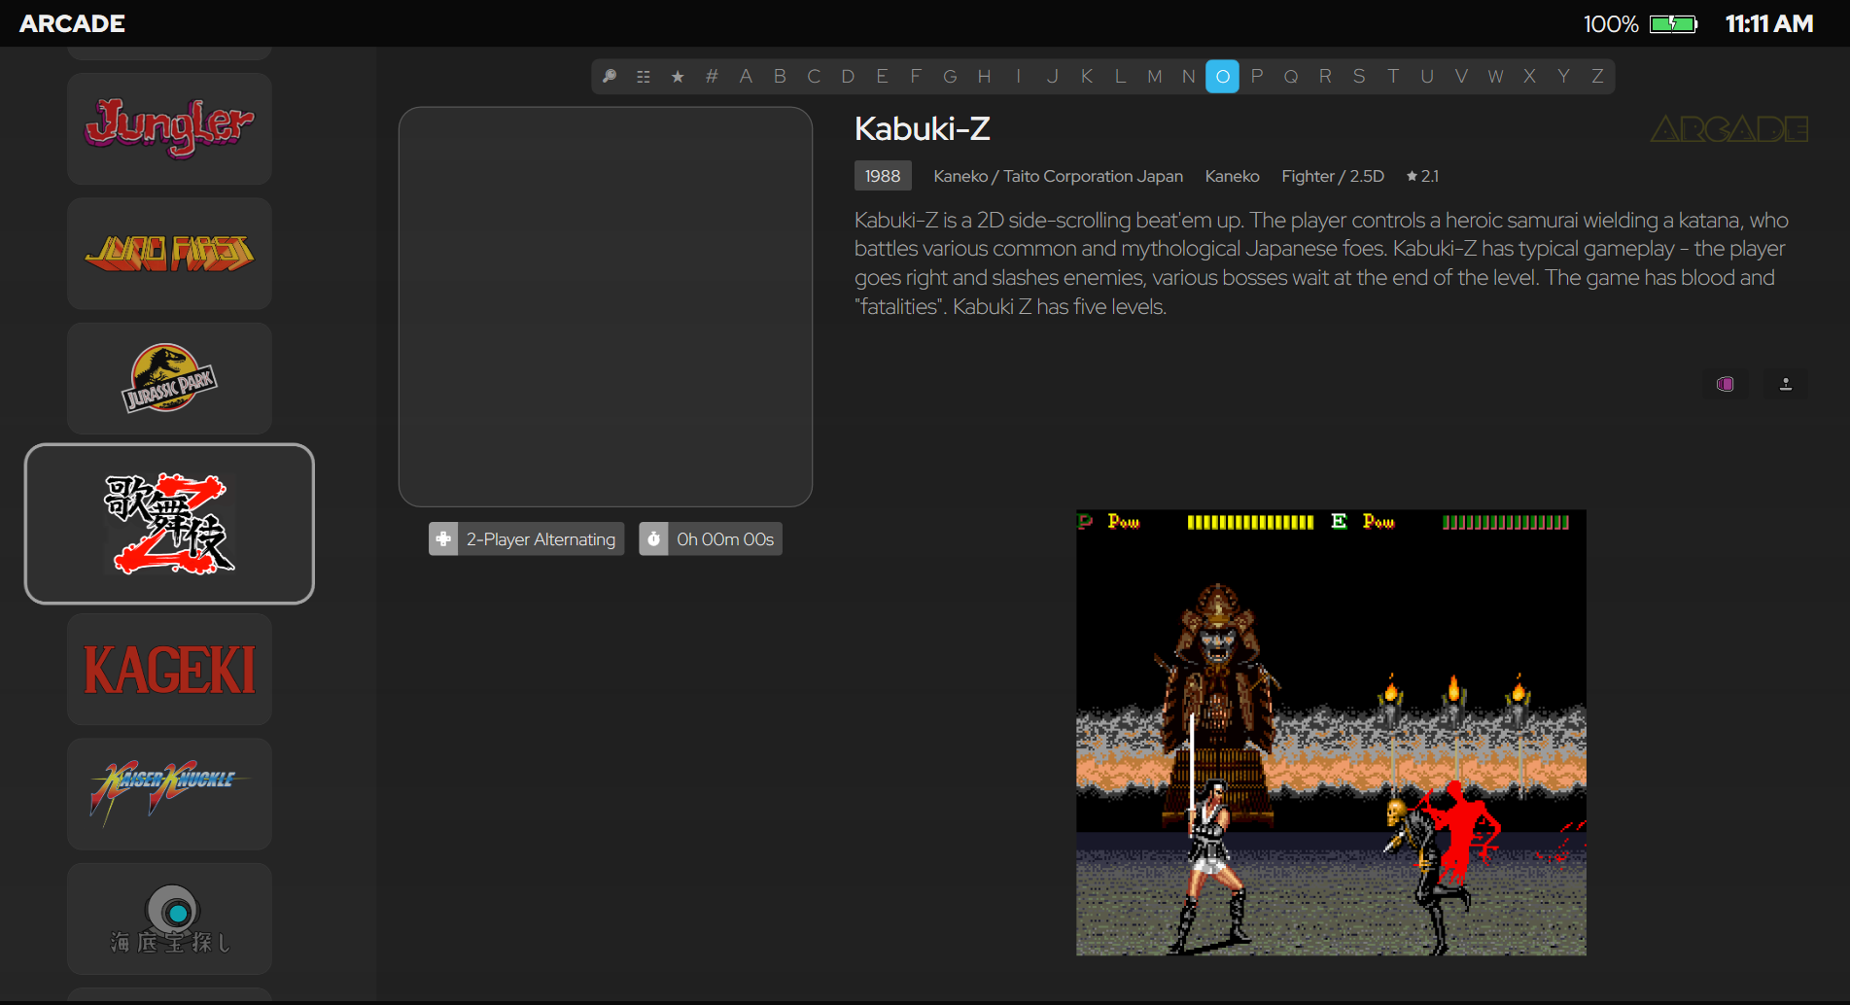This screenshot has height=1005, width=1850.
Task: Jump to letter B
Action: click(780, 77)
